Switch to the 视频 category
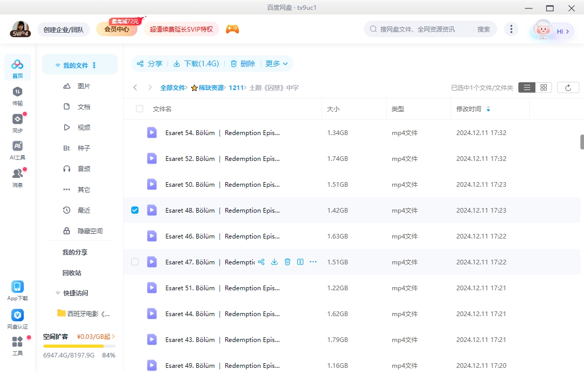Image resolution: width=584 pixels, height=372 pixels. pyautogui.click(x=84, y=127)
